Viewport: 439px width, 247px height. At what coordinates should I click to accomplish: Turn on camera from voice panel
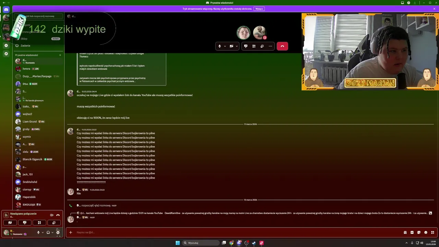[10, 223]
